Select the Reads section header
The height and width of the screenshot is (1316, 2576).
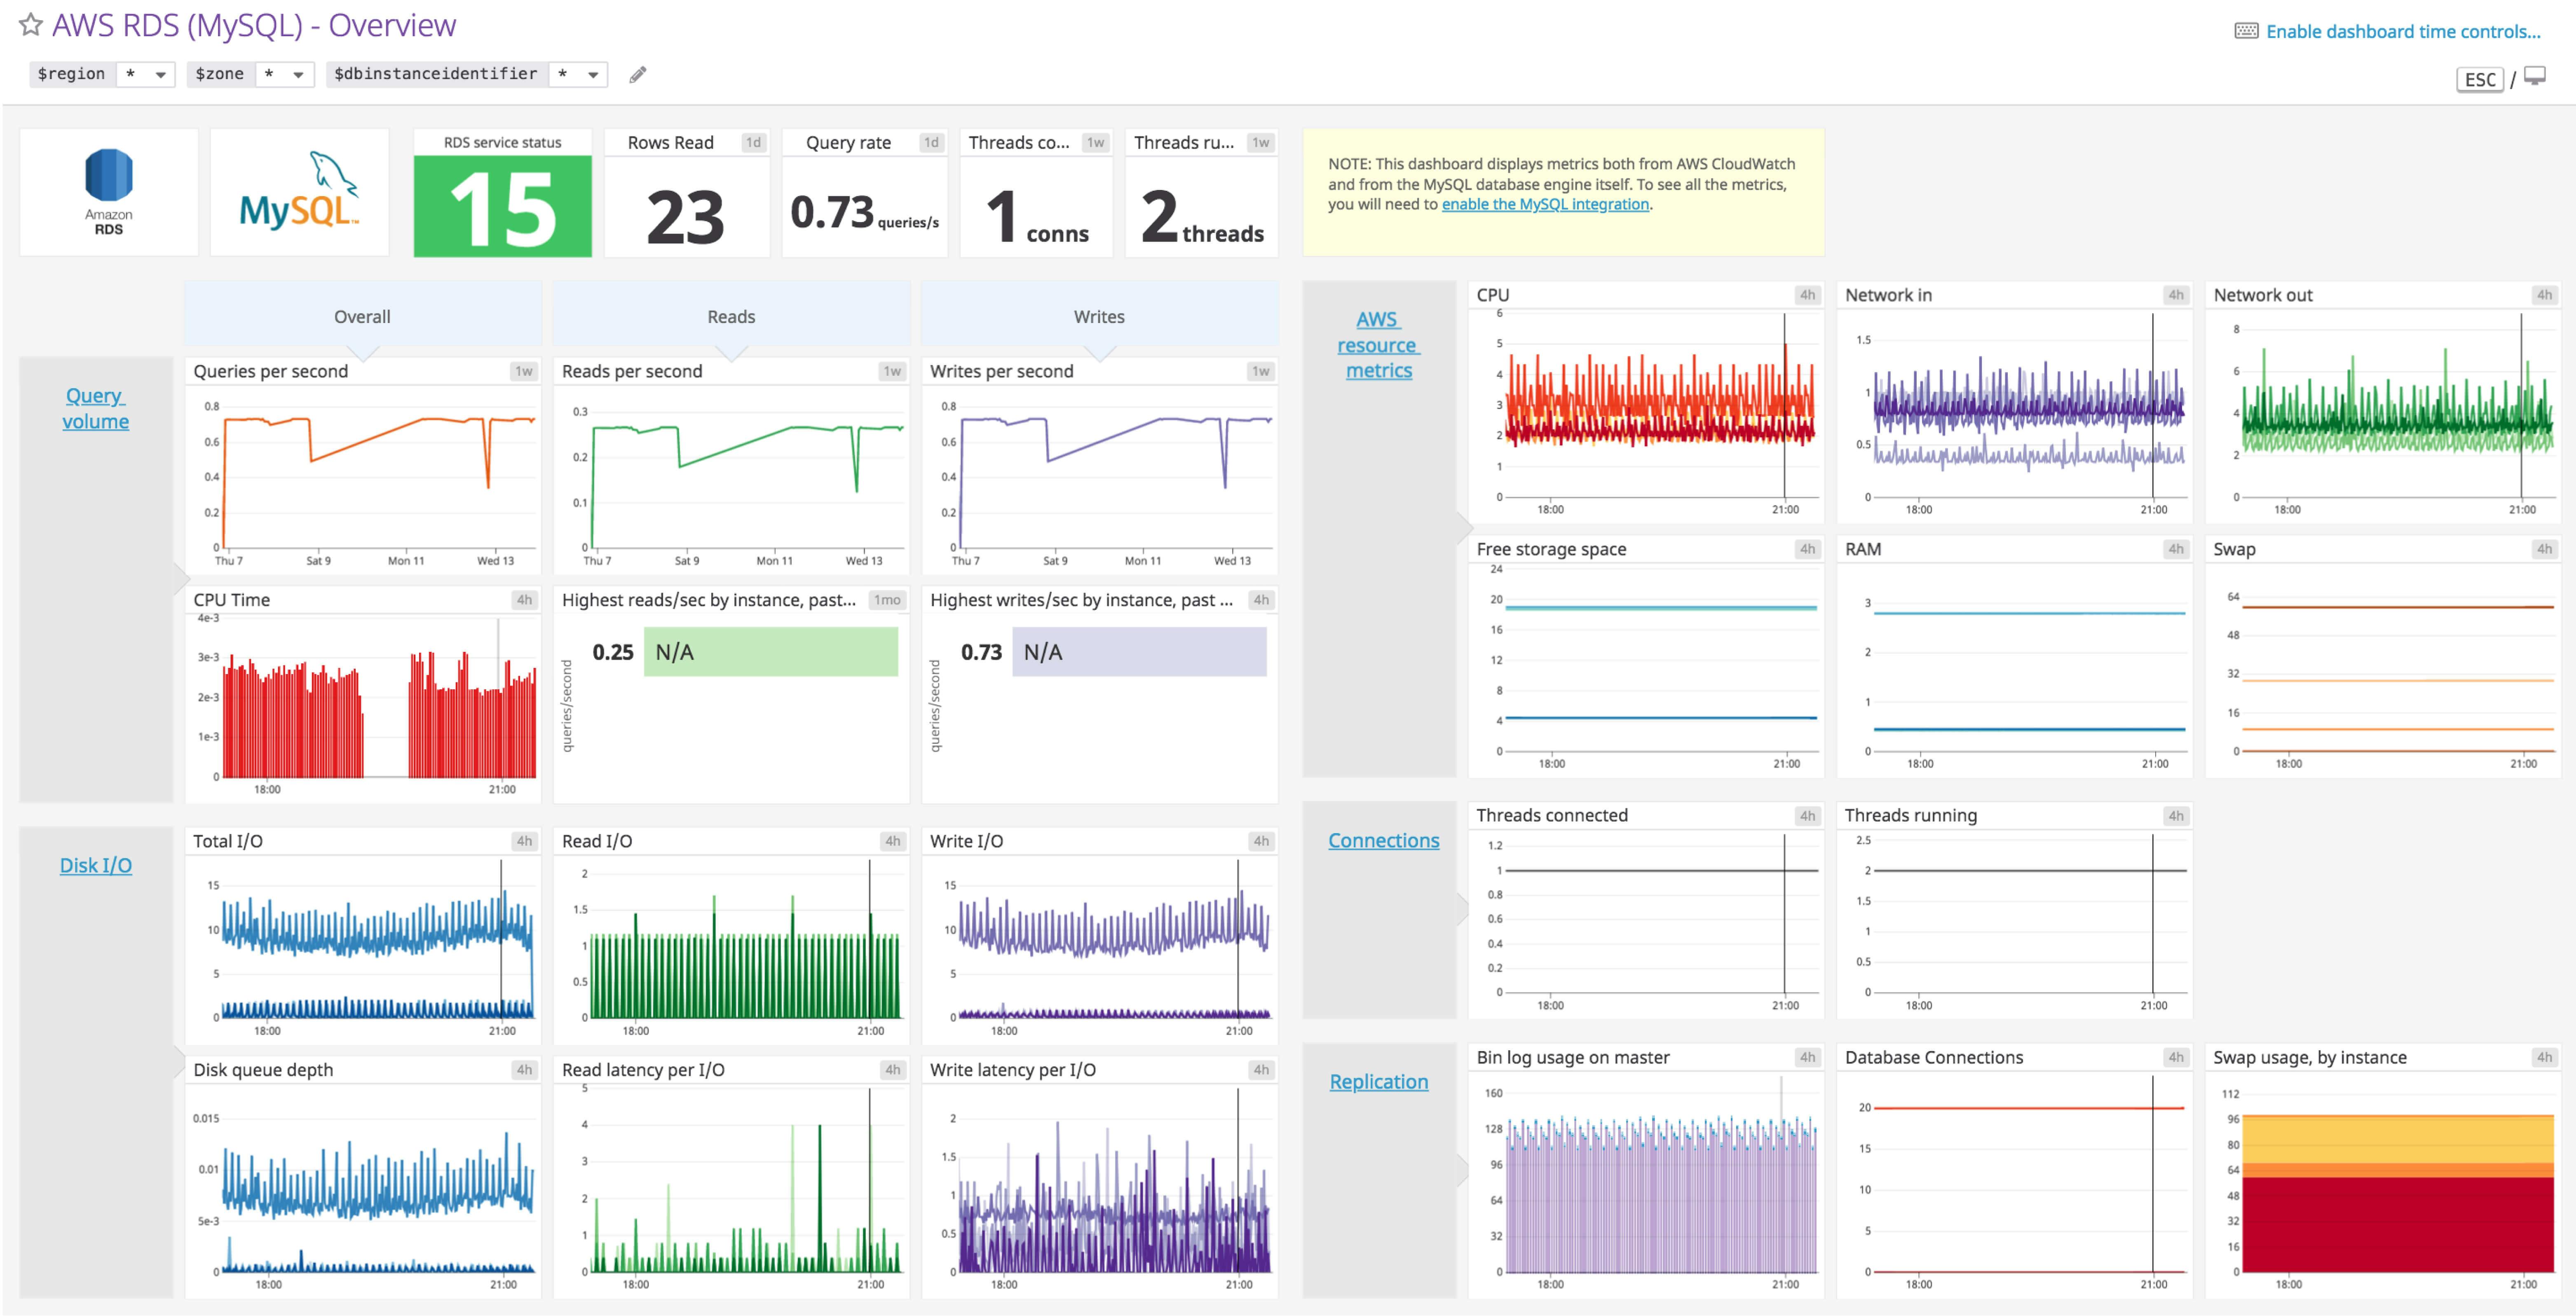[x=731, y=316]
